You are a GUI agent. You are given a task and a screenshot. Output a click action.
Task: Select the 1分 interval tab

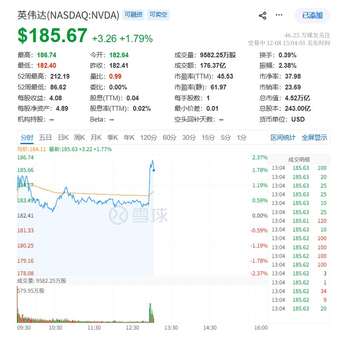point(241,138)
